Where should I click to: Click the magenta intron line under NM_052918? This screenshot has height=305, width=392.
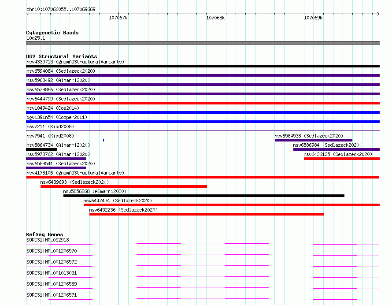tap(203, 244)
